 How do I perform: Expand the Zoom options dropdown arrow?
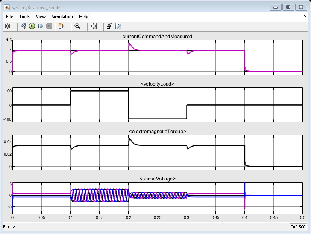(x=84, y=26)
